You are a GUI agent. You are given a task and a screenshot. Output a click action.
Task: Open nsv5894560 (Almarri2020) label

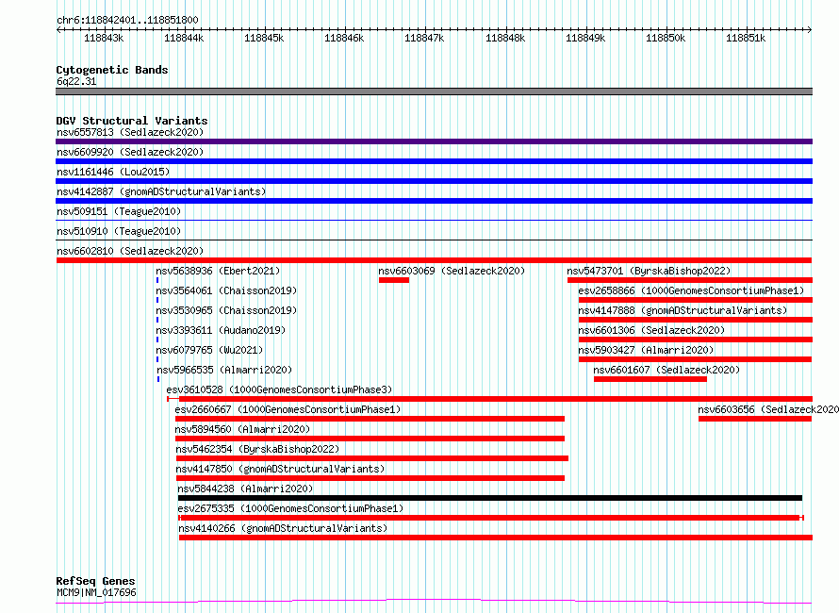[x=242, y=429]
